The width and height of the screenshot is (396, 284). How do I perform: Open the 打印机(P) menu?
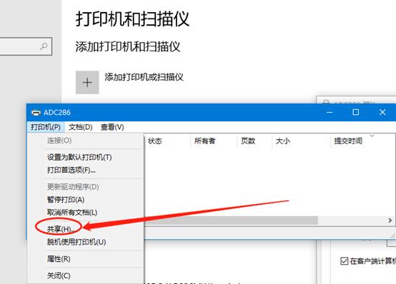coord(46,127)
